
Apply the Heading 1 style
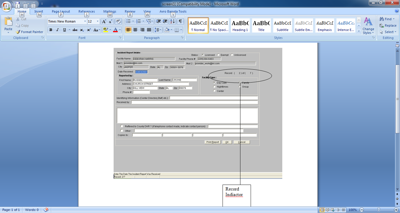pyautogui.click(x=240, y=25)
